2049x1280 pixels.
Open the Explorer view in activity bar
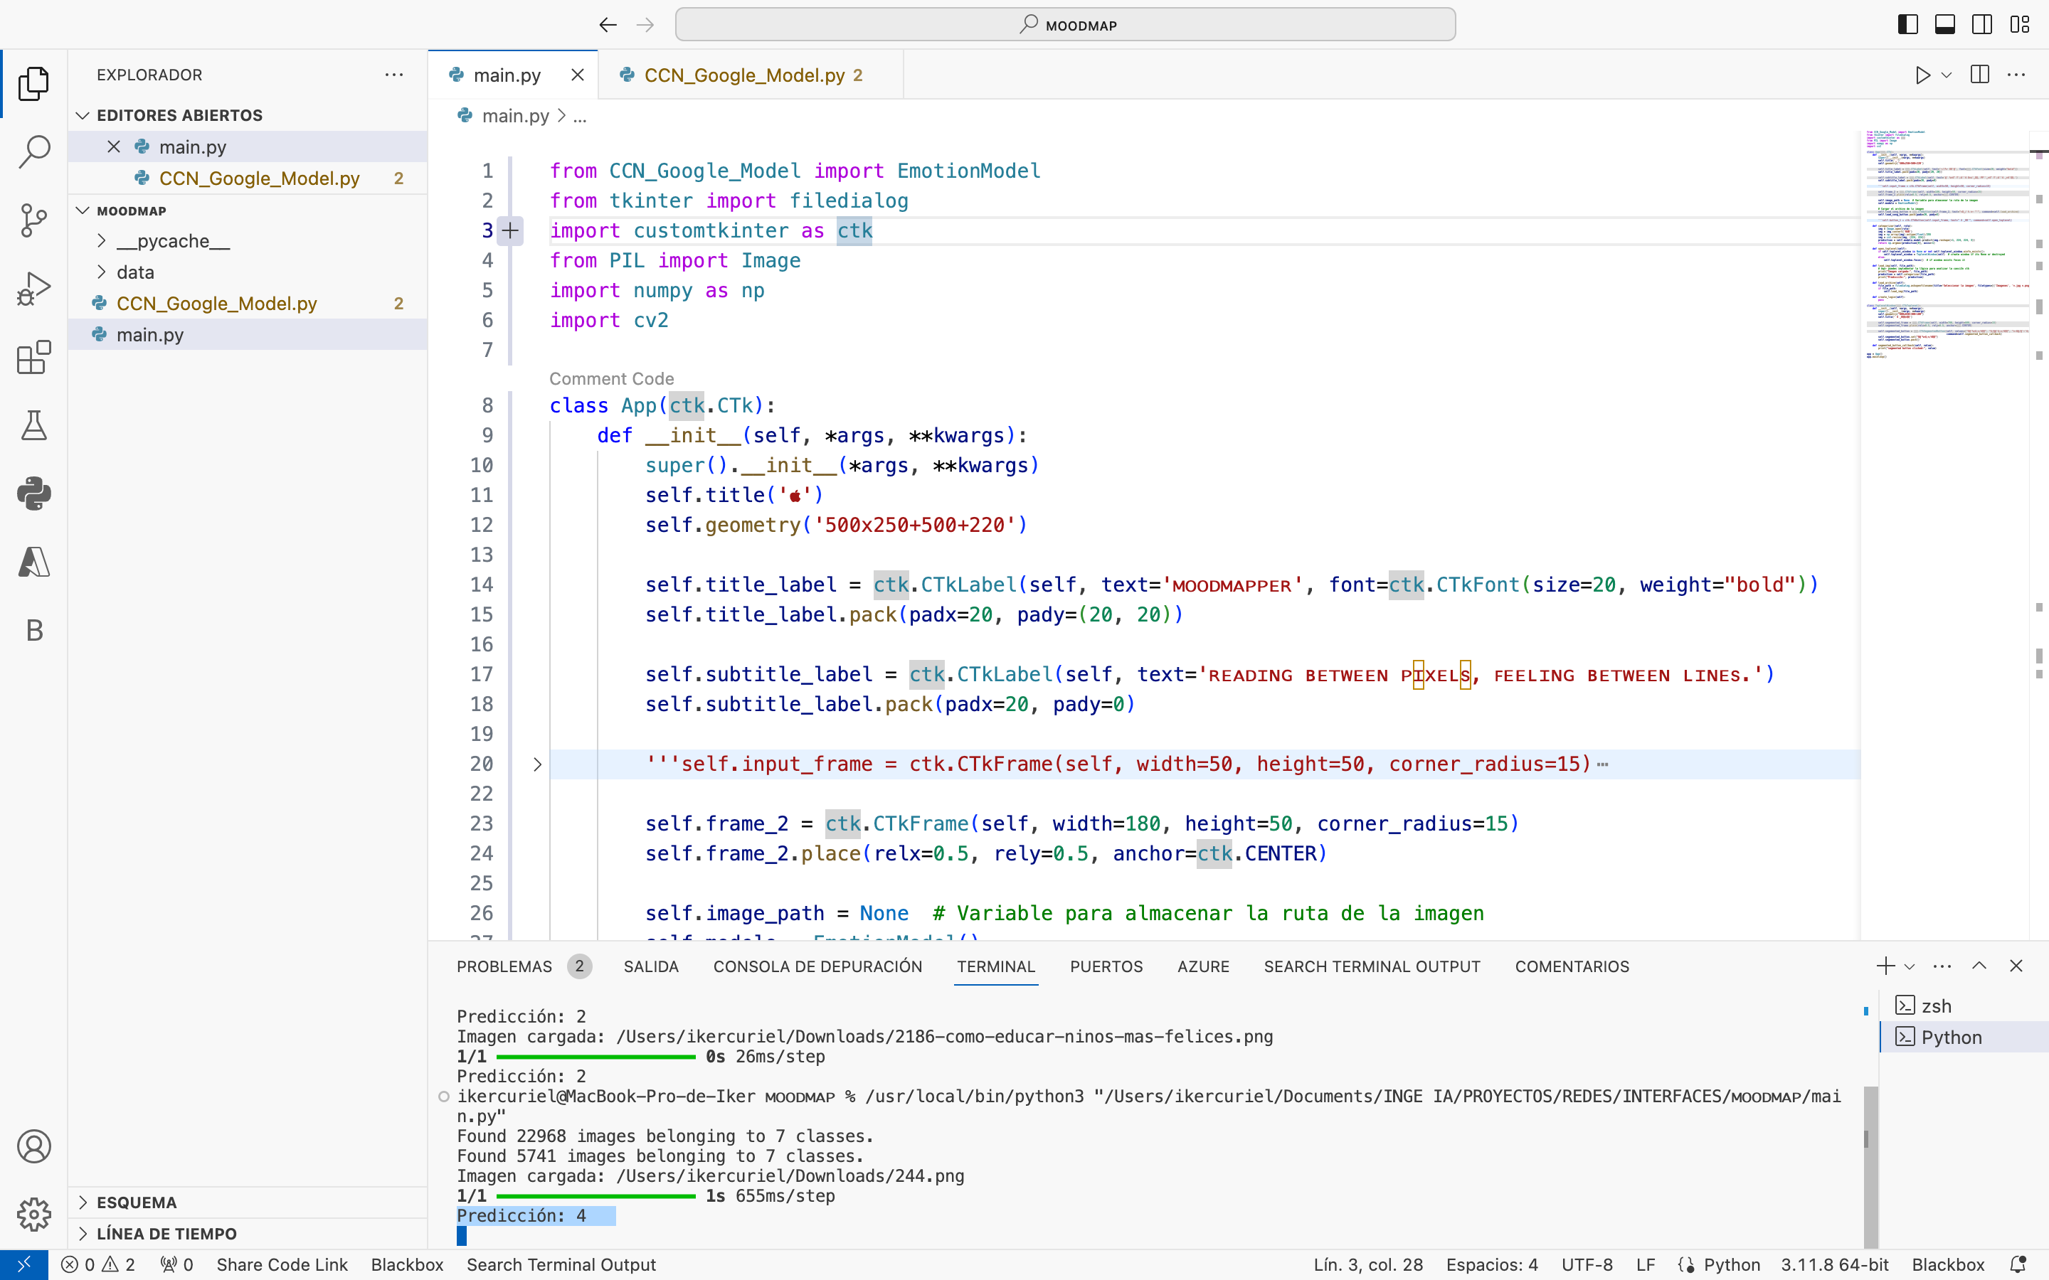tap(34, 83)
